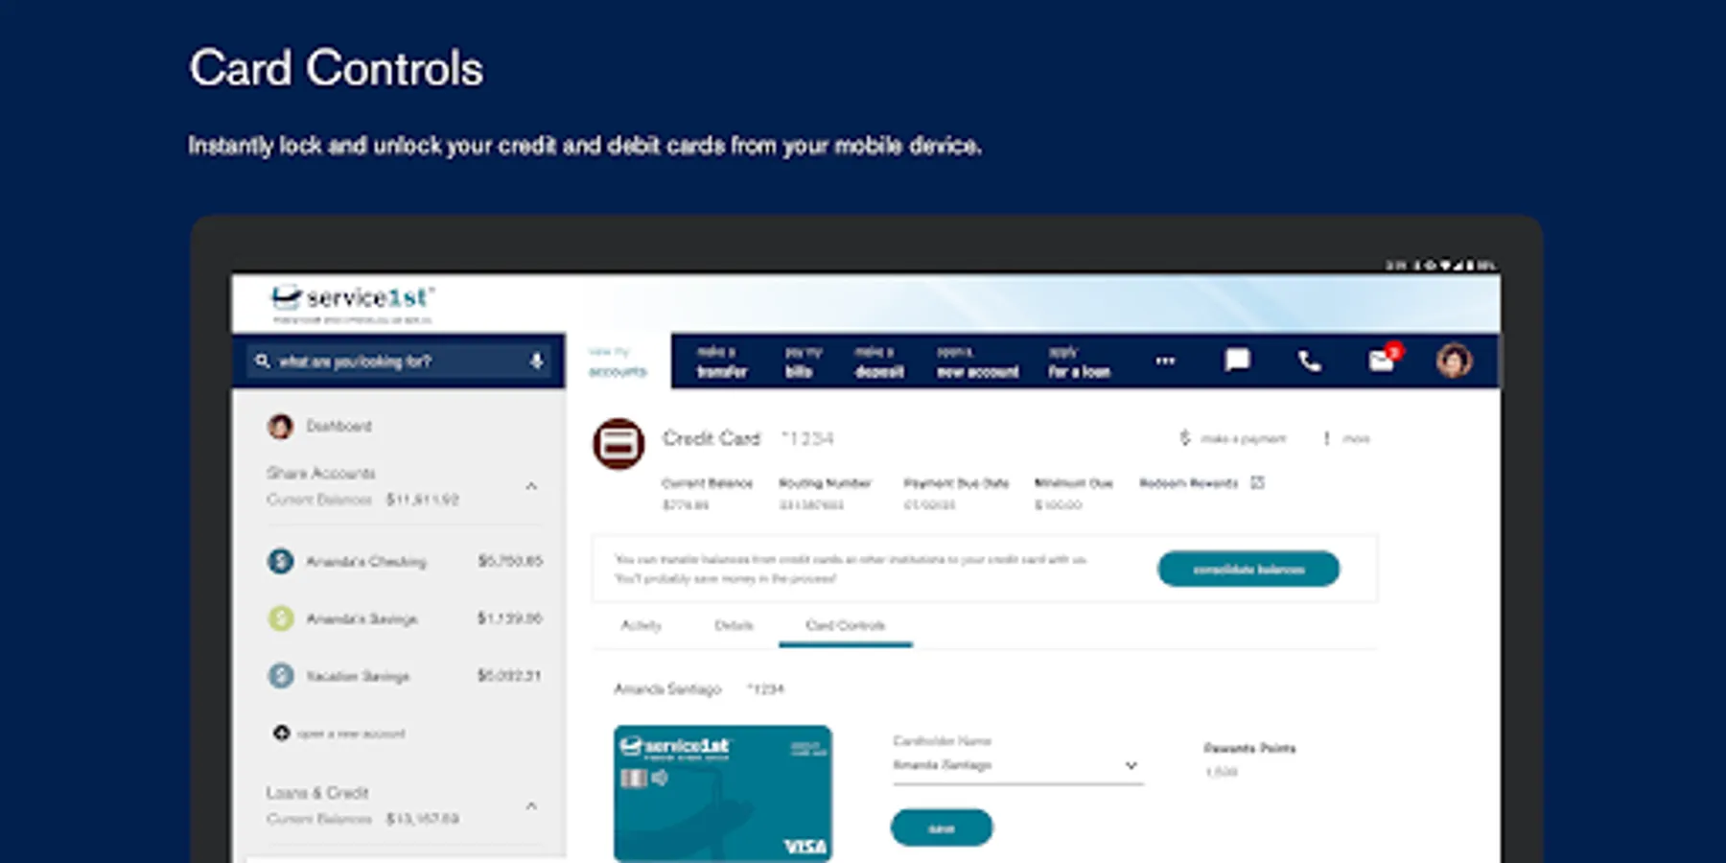
Task: Collapse the Share Accounts section chevron
Action: (x=531, y=486)
